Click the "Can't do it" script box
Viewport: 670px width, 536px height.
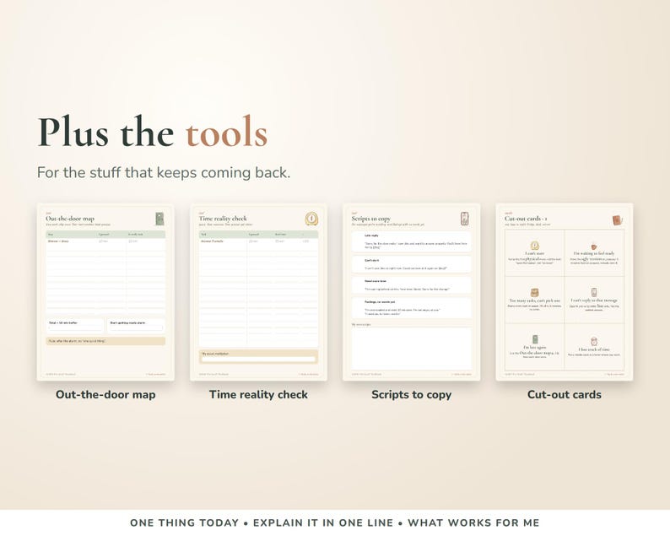[x=412, y=264]
